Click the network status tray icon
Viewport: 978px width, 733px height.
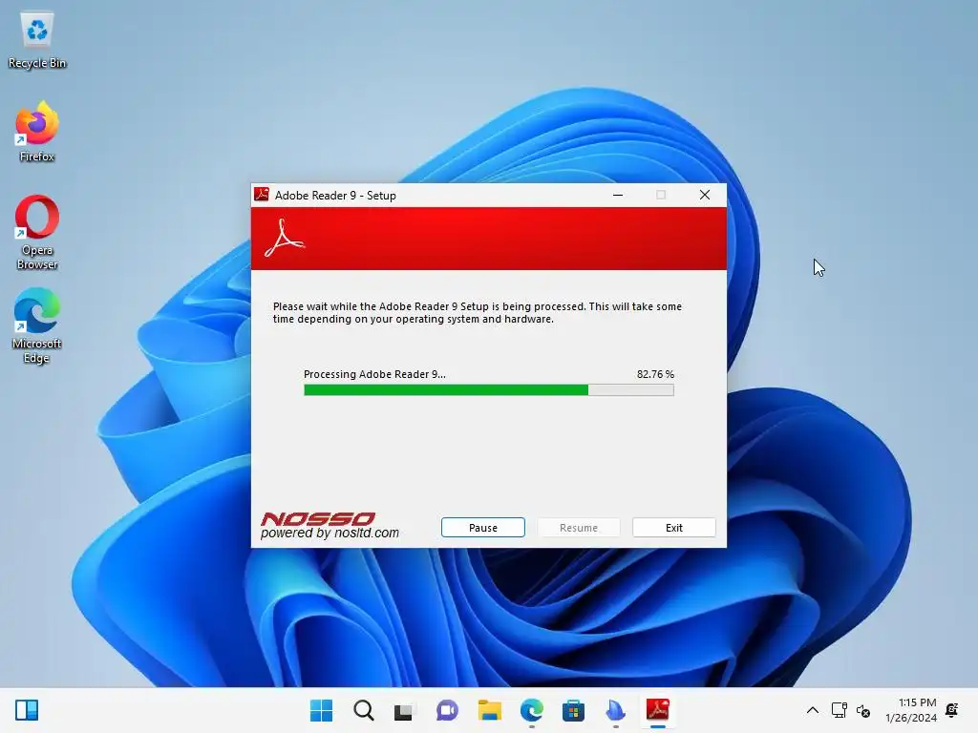(x=839, y=710)
